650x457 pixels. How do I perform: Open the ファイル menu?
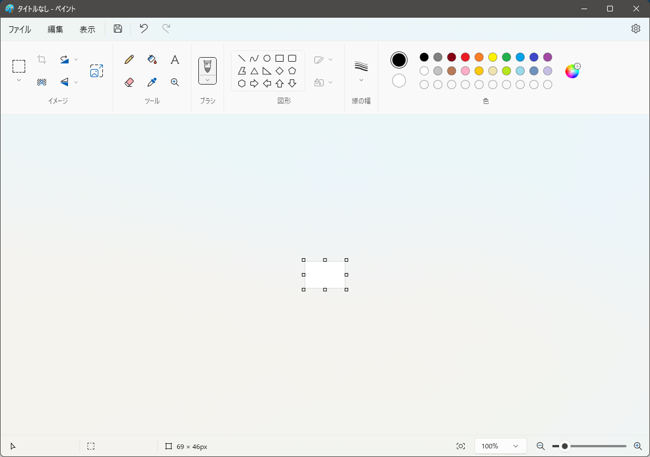pyautogui.click(x=19, y=29)
